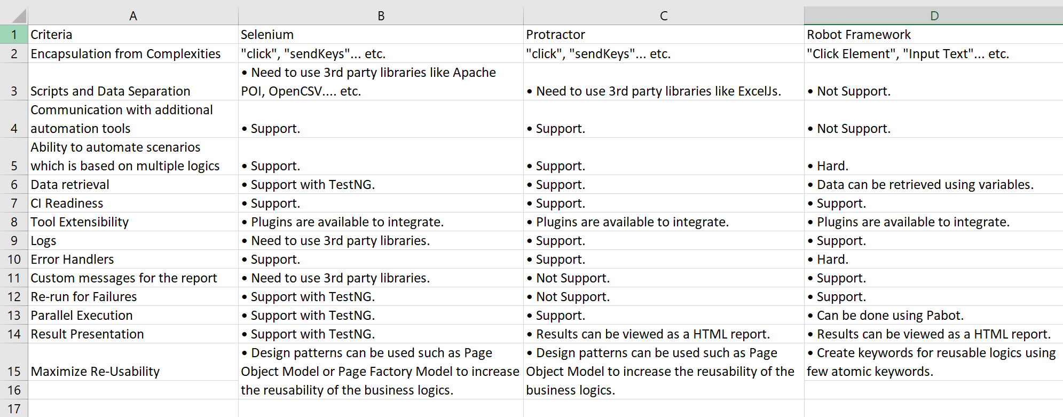Click Protractor 'Not Support.' in Custom messages row
The image size is (1063, 417).
coord(664,278)
